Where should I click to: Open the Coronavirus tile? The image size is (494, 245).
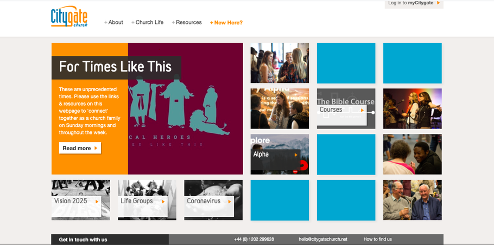[x=213, y=200]
